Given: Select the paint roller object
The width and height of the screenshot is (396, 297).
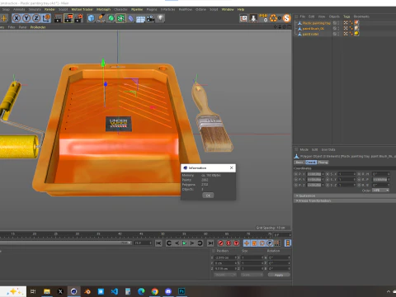Looking at the screenshot, I should pyautogui.click(x=310, y=34).
